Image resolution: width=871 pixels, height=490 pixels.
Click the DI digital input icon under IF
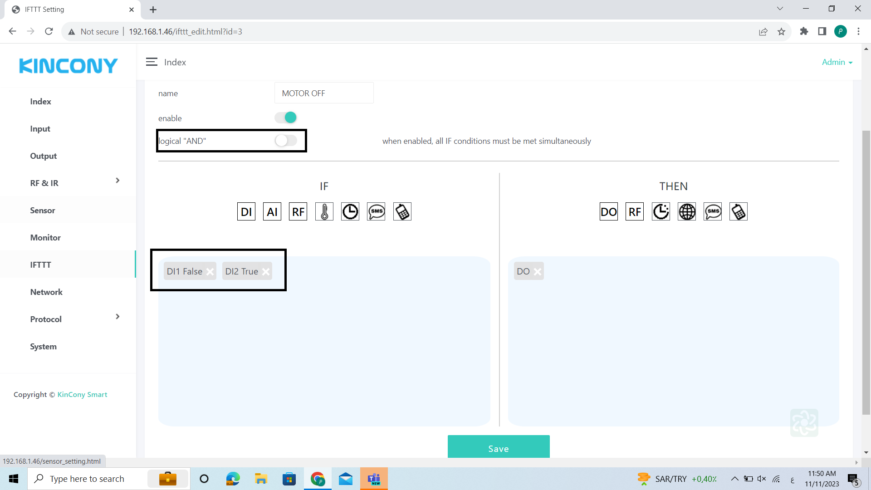point(246,212)
